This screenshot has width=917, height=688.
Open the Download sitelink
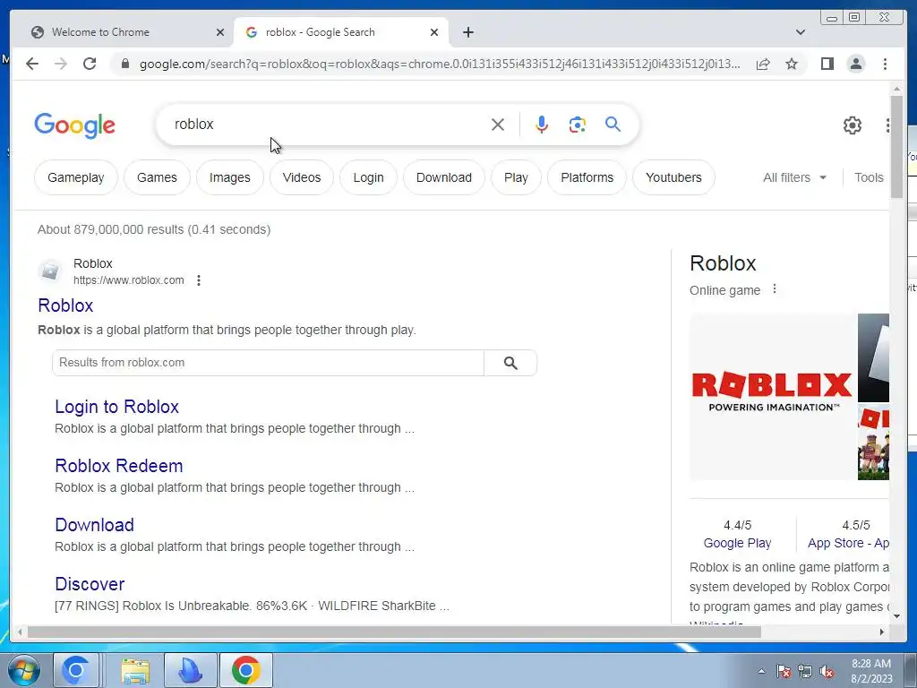pyautogui.click(x=94, y=525)
